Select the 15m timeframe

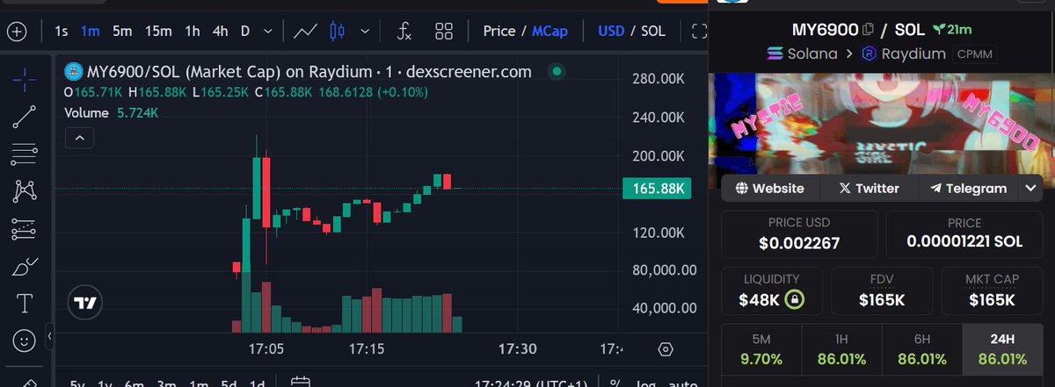pyautogui.click(x=158, y=31)
